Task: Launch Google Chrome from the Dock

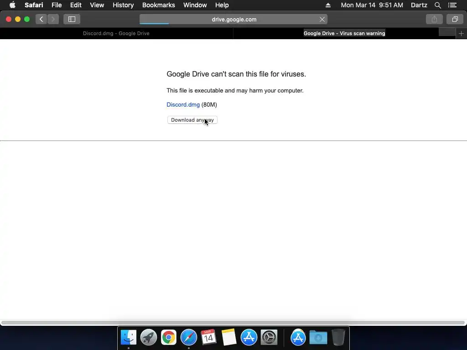Action: click(169, 337)
